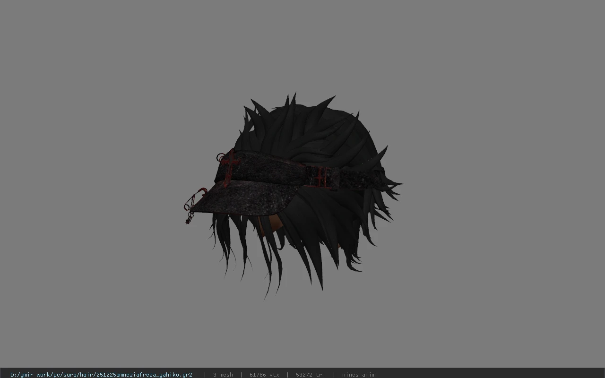Viewport: 605px width, 378px height.
Task: Click the "nincs anim" status entry
Action: pyautogui.click(x=359, y=375)
